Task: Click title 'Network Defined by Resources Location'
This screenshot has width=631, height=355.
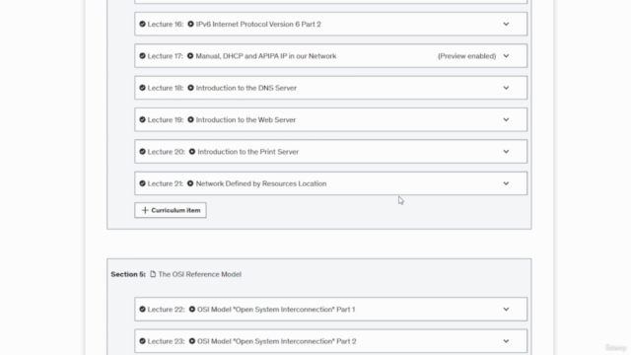Action: (261, 183)
